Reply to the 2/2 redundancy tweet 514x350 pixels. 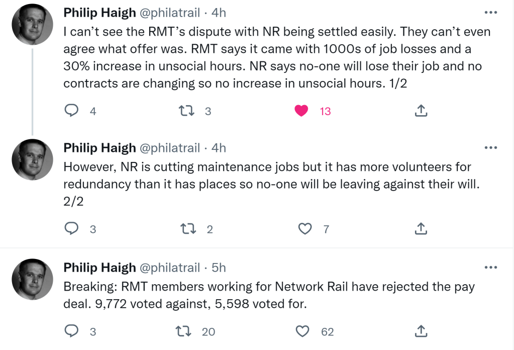tap(72, 229)
